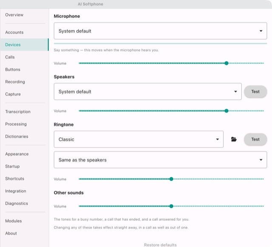This screenshot has width=272, height=247.
Task: Click the 'Other sounds' heading
Action: pyautogui.click(x=68, y=193)
